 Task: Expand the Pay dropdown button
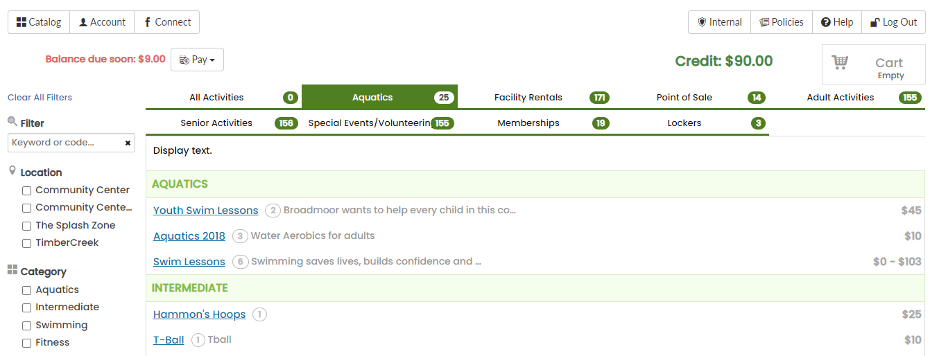click(197, 60)
